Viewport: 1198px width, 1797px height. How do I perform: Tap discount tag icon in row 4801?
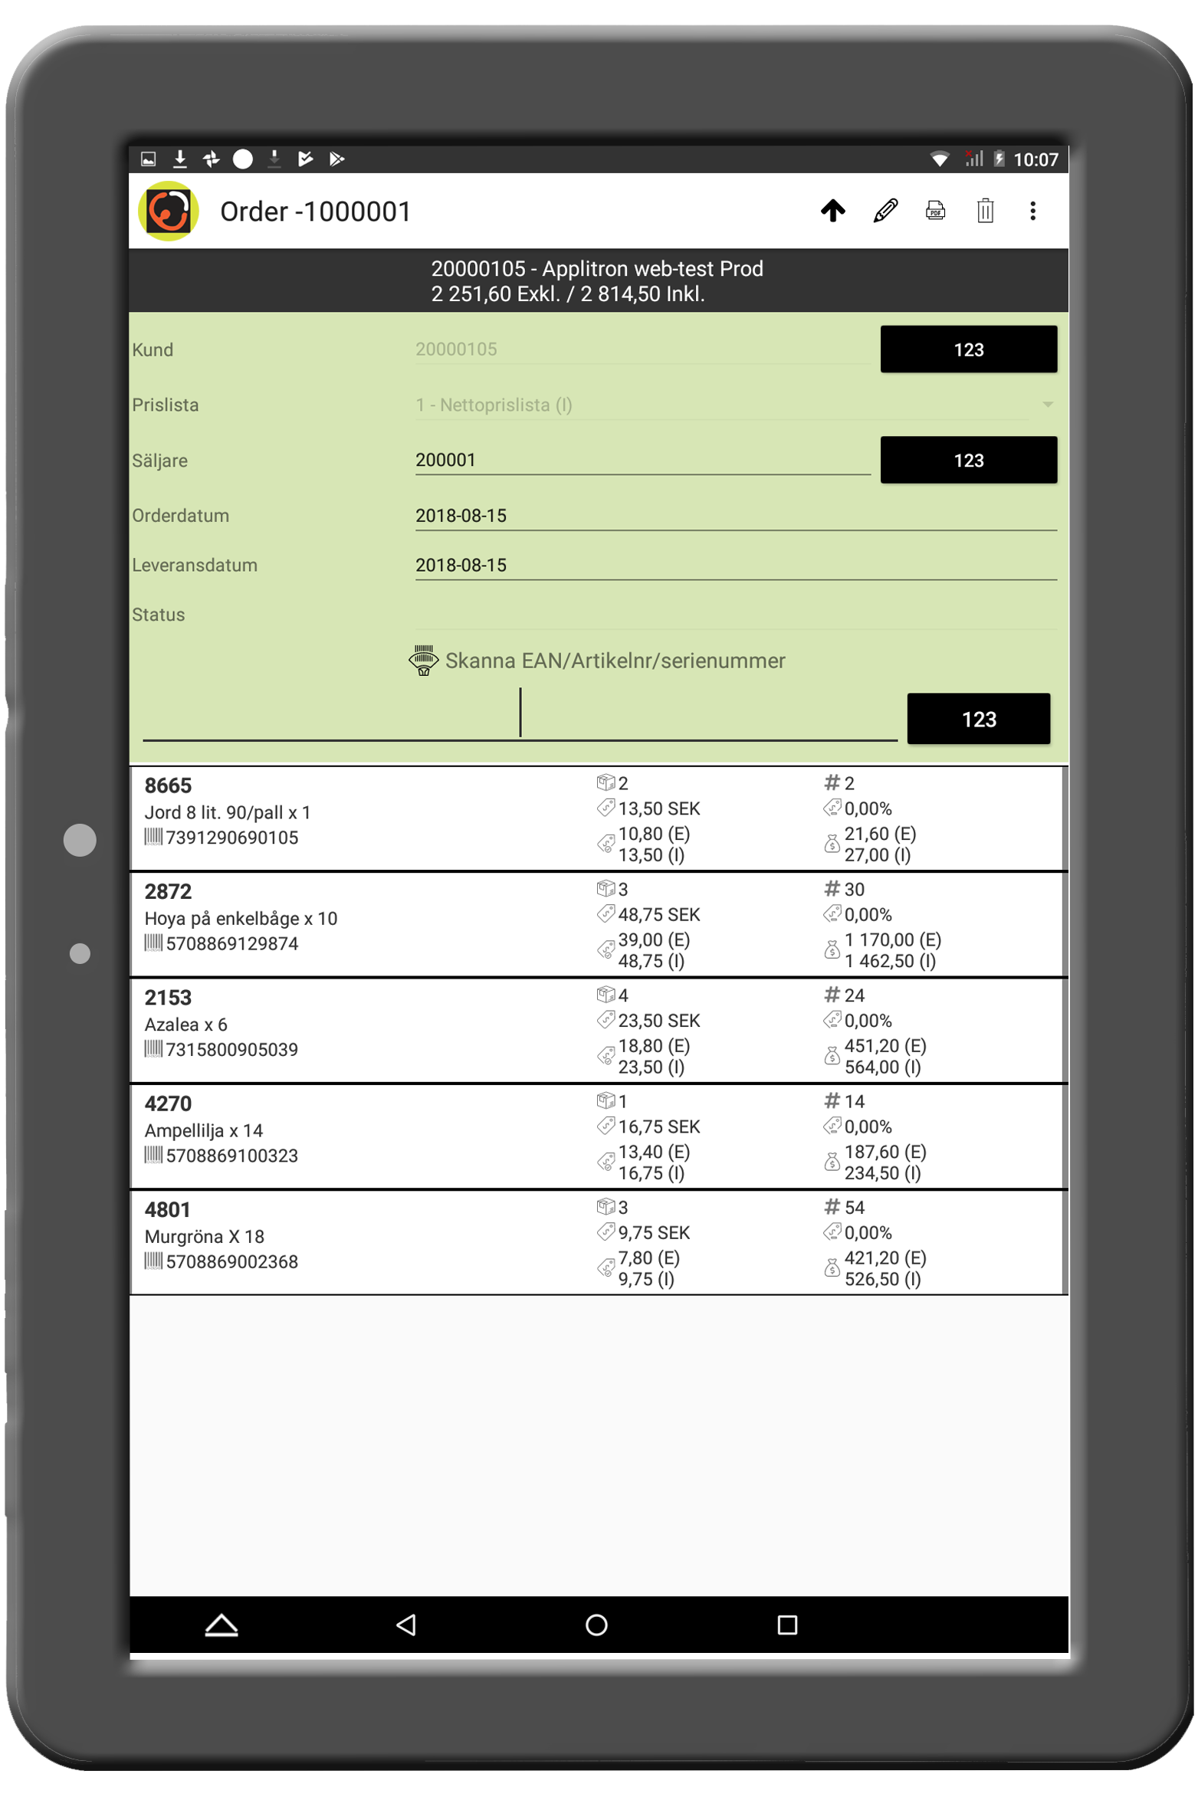point(832,1231)
